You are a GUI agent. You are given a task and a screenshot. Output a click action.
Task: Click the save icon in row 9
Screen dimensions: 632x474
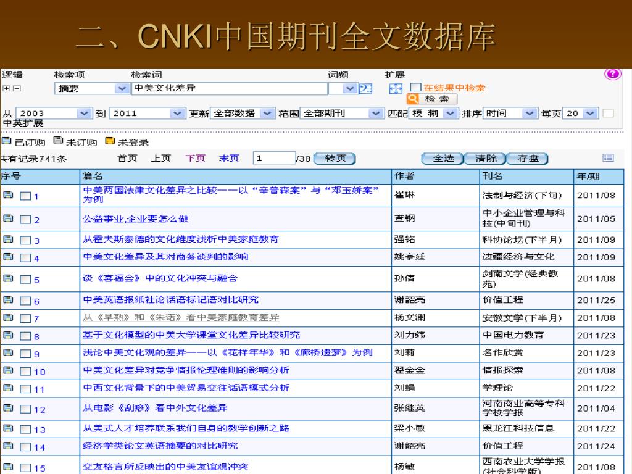8,352
